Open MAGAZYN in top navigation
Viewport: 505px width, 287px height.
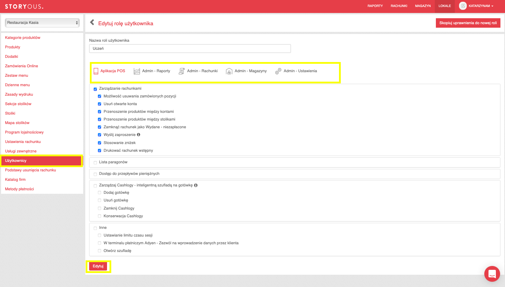point(423,6)
